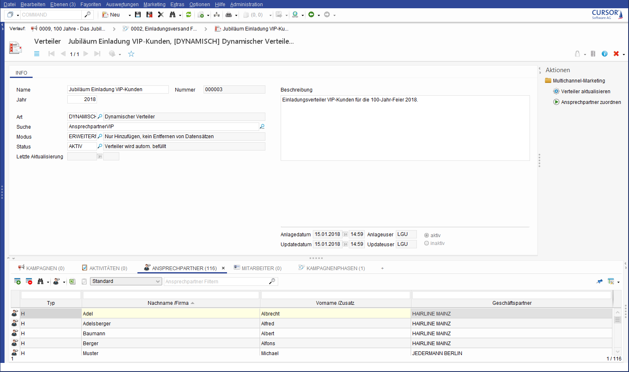
Task: Open lookup for the Suche field
Action: (x=262, y=127)
